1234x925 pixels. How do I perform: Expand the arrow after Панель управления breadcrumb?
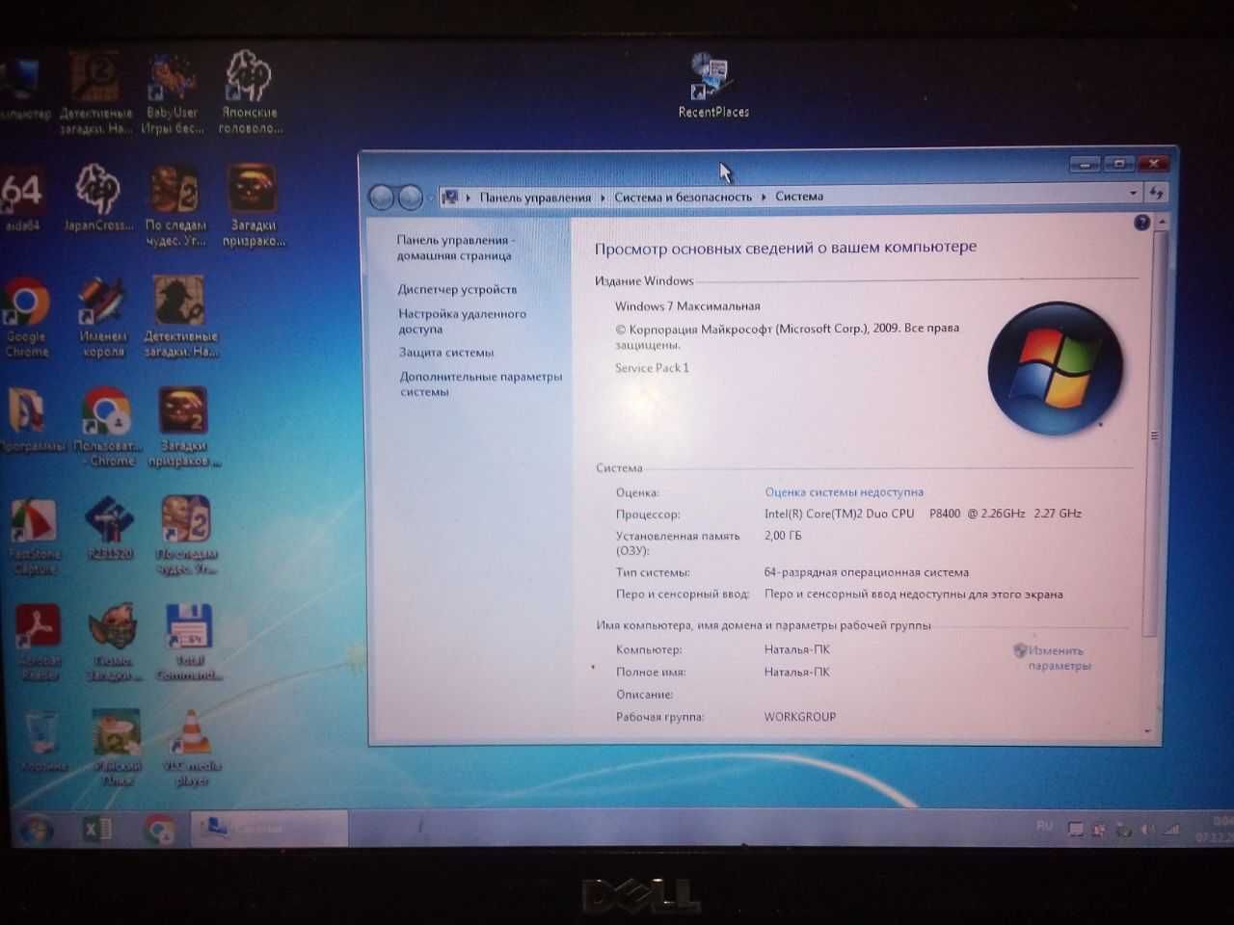603,198
